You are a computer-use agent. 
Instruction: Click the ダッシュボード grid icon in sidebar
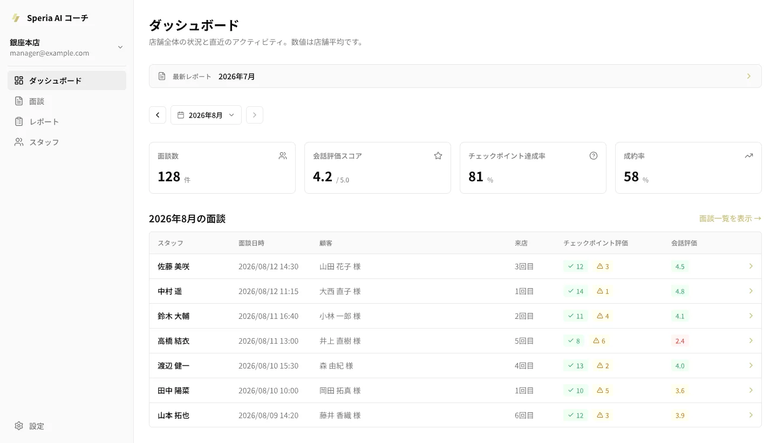19,80
